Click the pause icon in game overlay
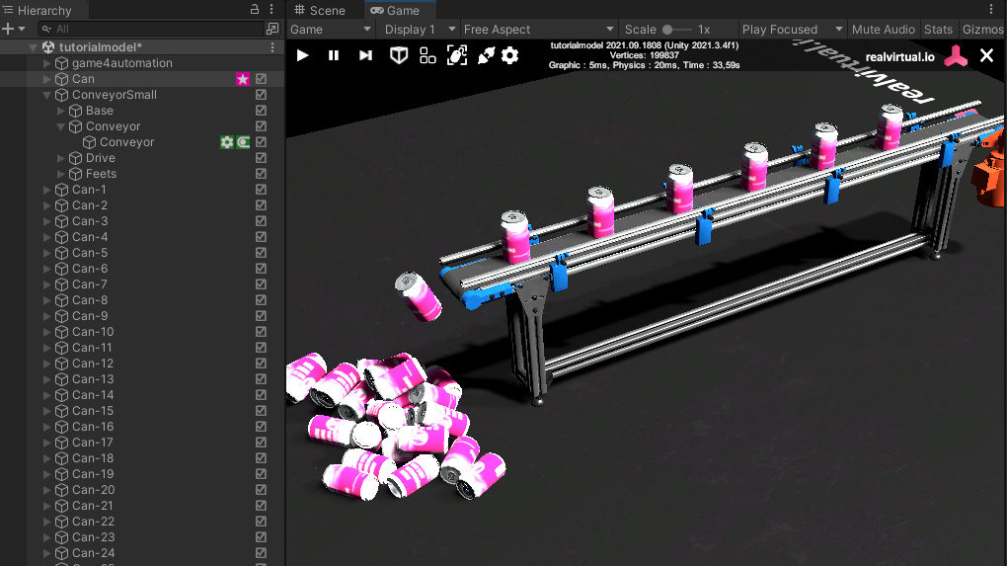 (334, 55)
